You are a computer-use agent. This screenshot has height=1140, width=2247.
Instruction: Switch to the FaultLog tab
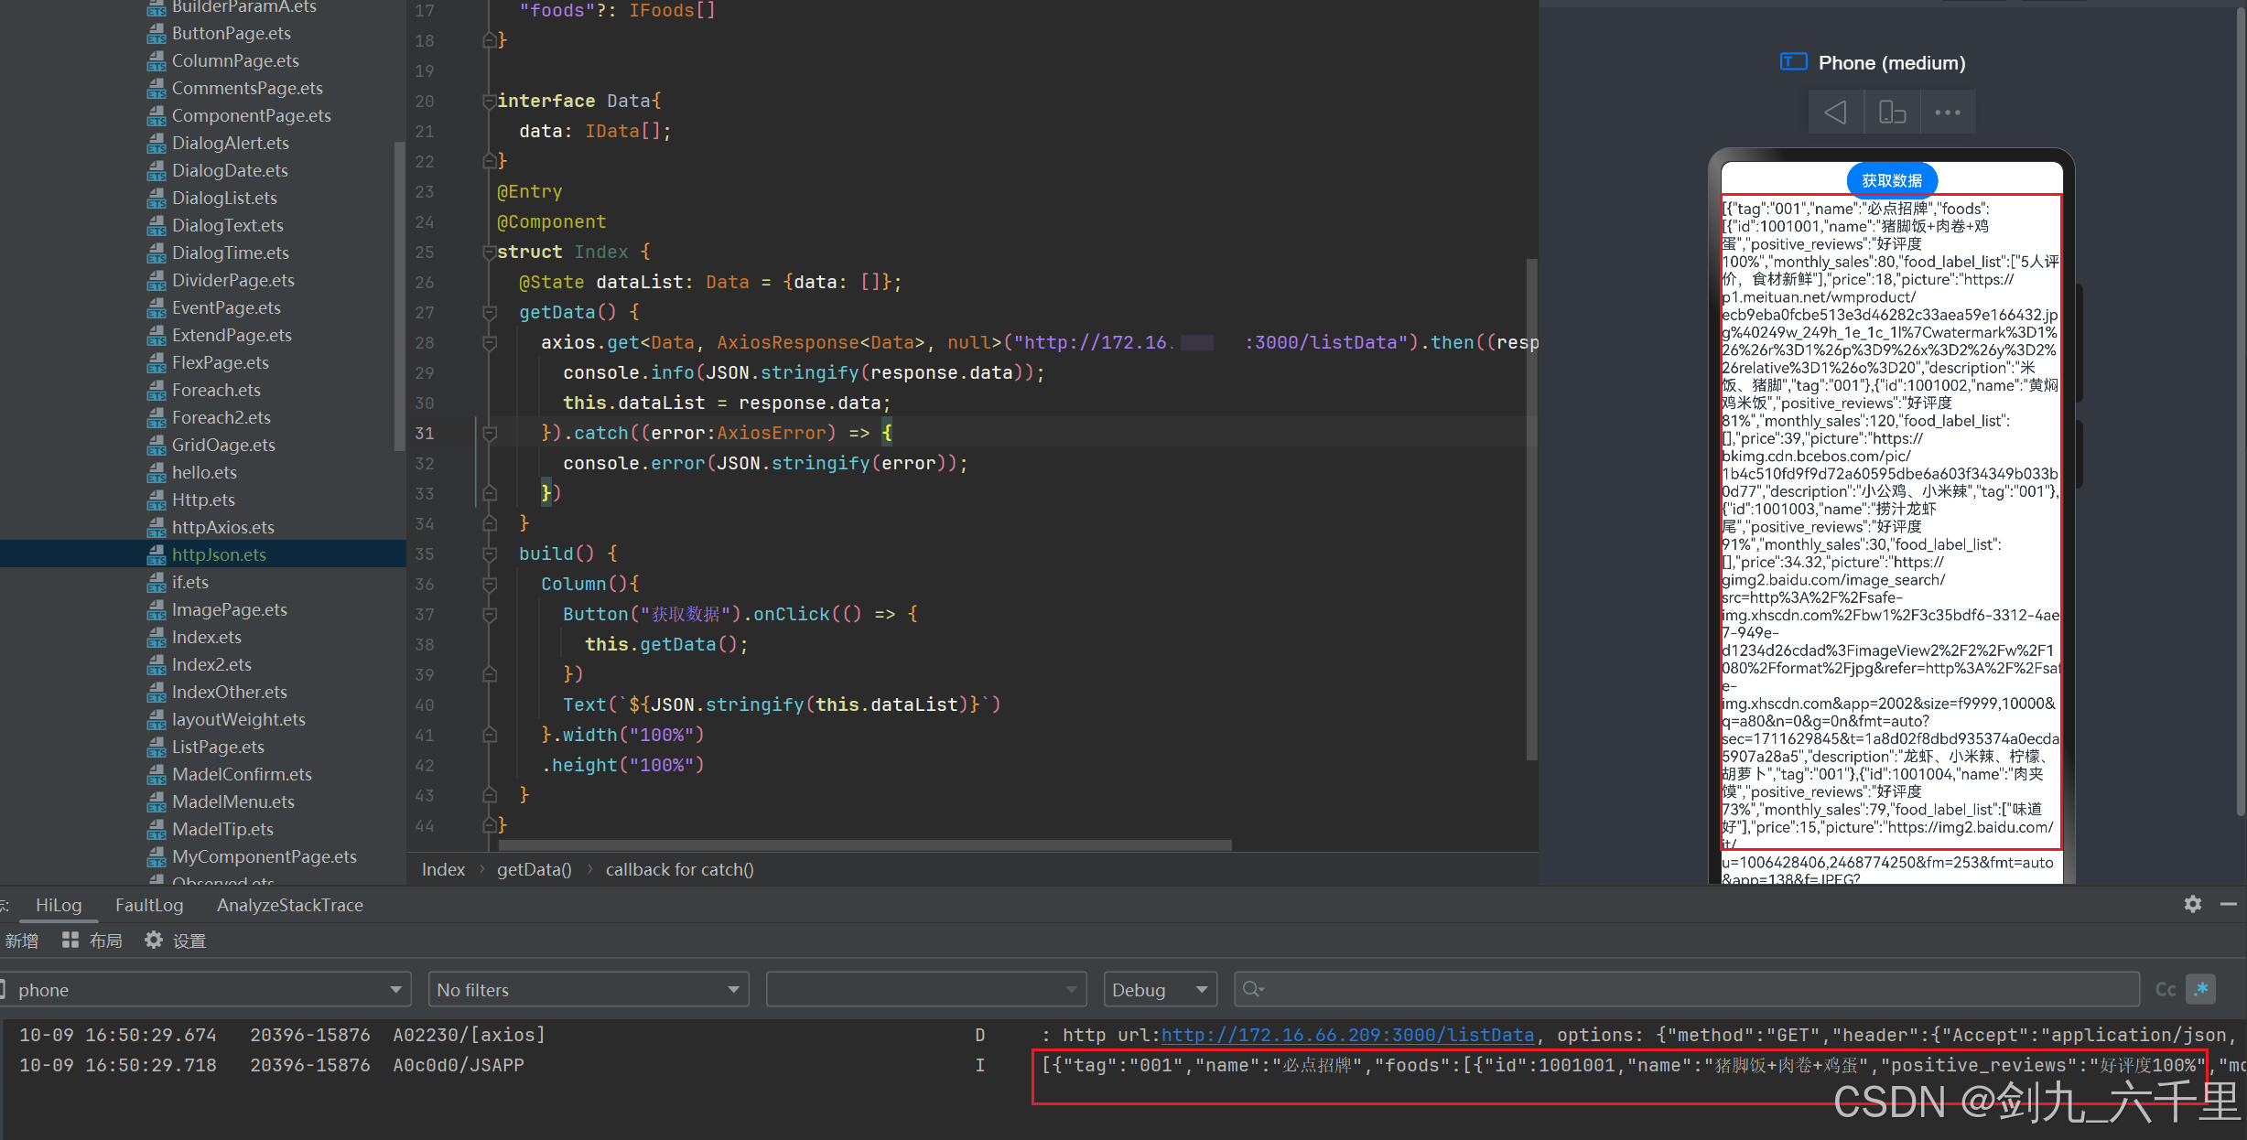pyautogui.click(x=149, y=905)
